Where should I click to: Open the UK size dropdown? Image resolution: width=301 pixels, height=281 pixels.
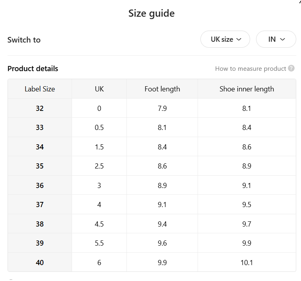pos(225,39)
